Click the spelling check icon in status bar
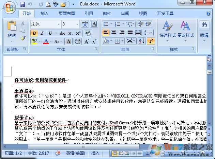This screenshot has width=215, height=159. [58, 153]
